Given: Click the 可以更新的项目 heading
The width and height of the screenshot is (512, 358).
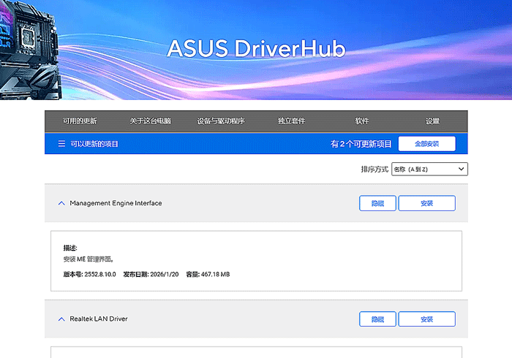Looking at the screenshot, I should tap(94, 144).
